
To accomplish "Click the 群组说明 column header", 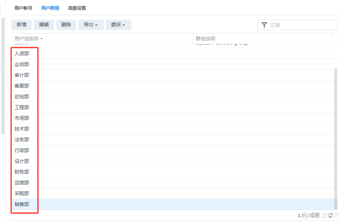I will tap(263, 39).
